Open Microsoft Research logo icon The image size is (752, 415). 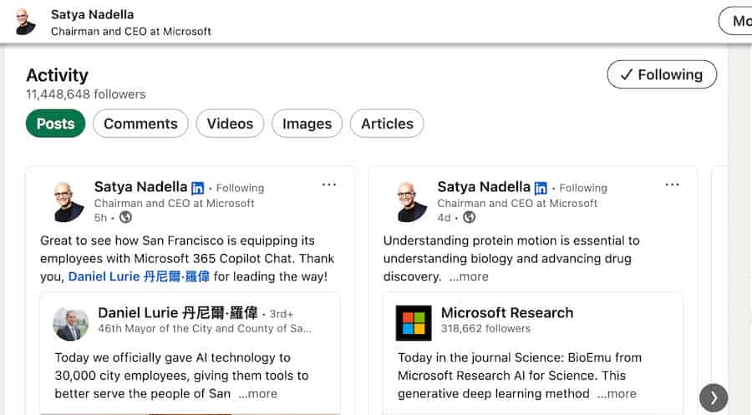[414, 323]
